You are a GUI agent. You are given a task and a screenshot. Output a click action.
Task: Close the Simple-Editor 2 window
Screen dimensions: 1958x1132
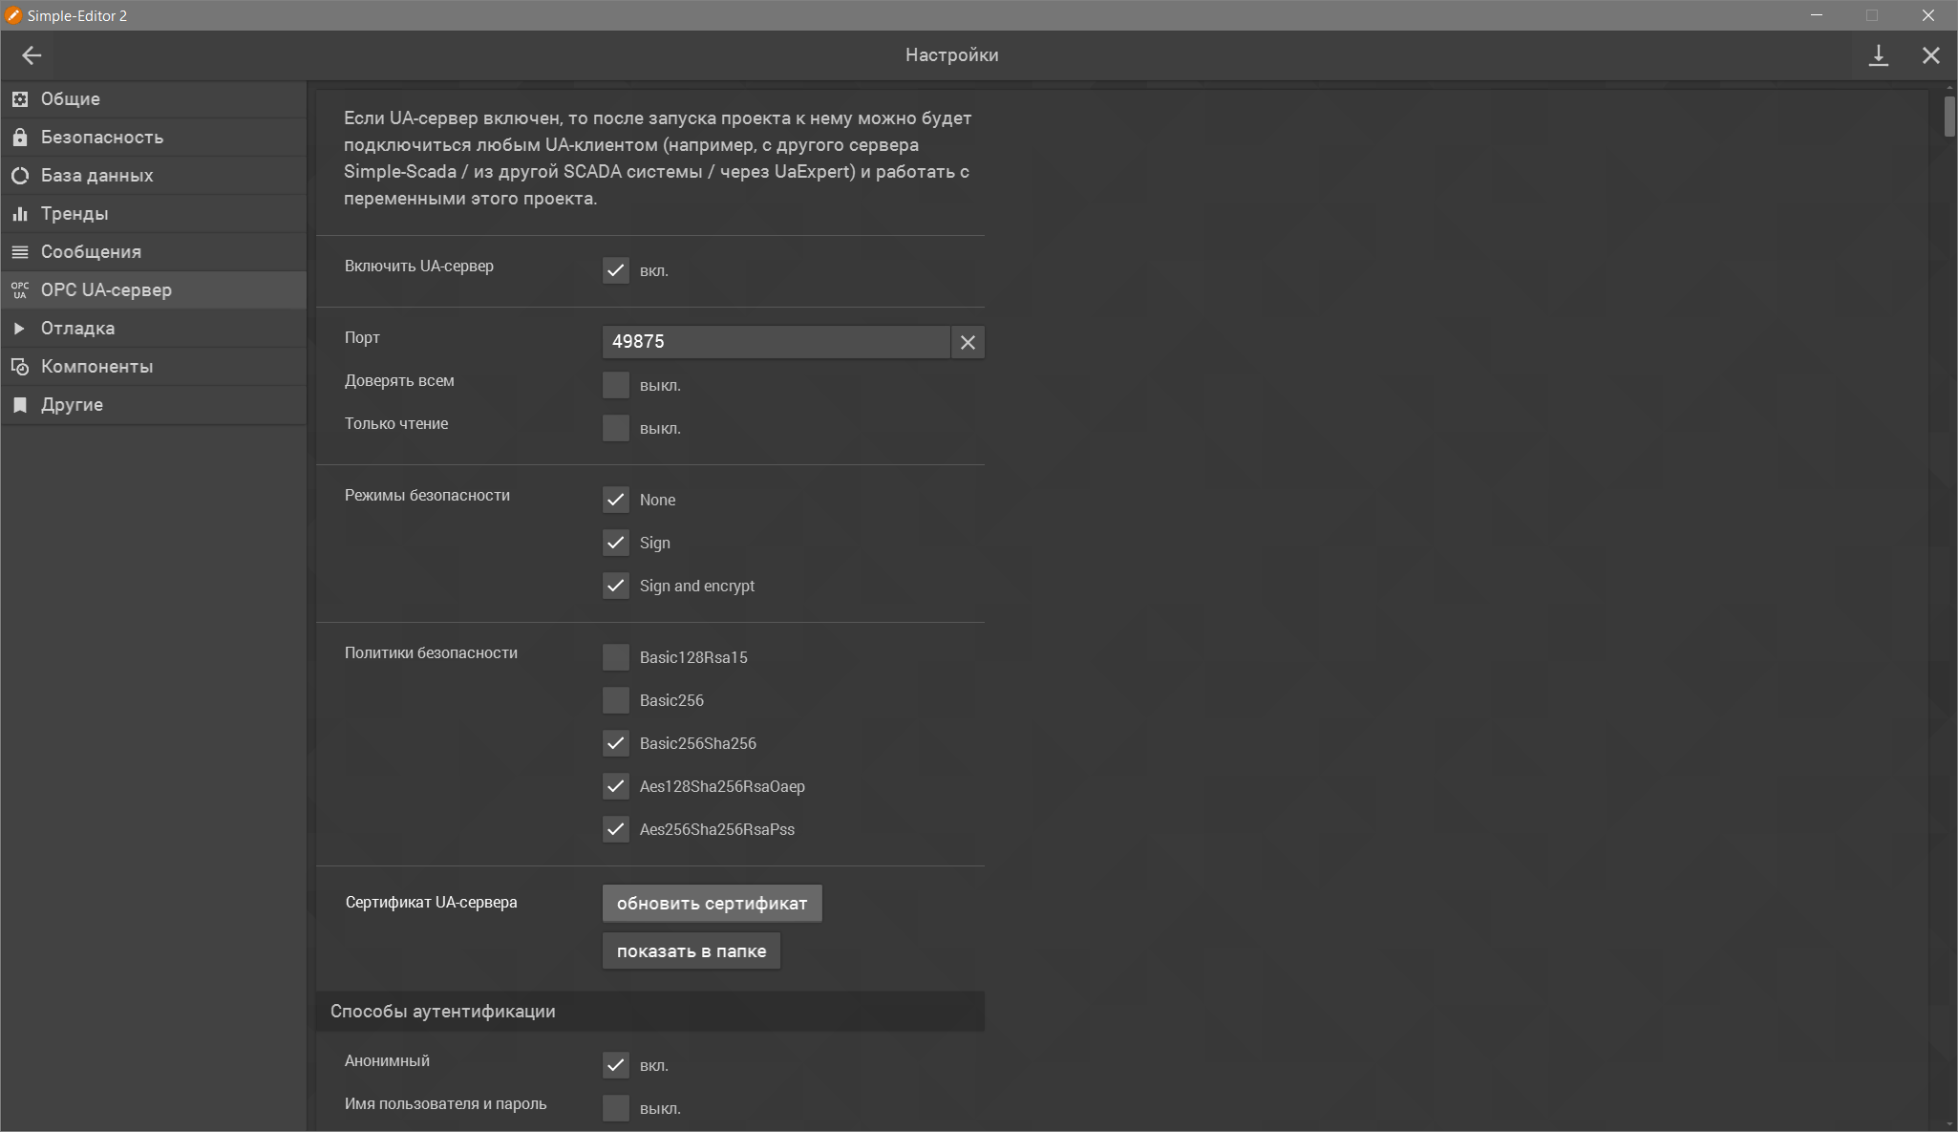(1928, 15)
